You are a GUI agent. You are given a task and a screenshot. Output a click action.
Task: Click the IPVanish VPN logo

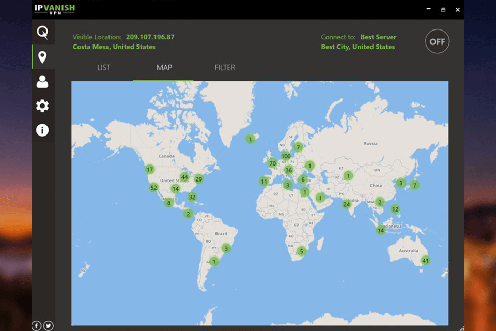click(x=55, y=9)
